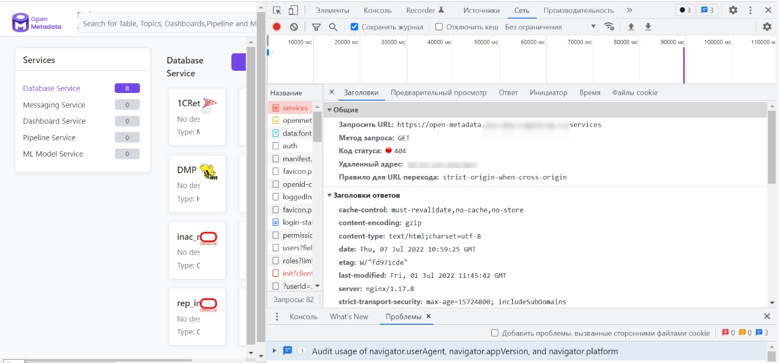Click the import HAR upload arrow icon
779x363 pixels.
tap(631, 27)
